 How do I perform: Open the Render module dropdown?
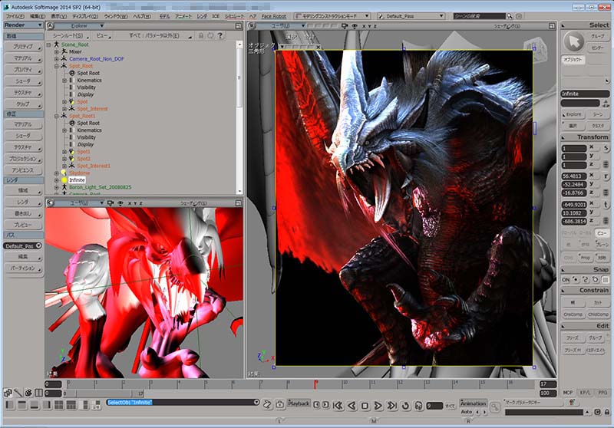(x=24, y=25)
